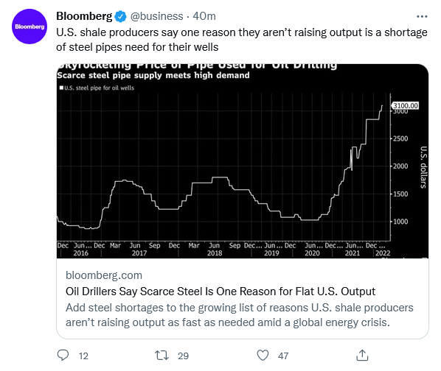Like the tweet with the heart icon

(263, 356)
